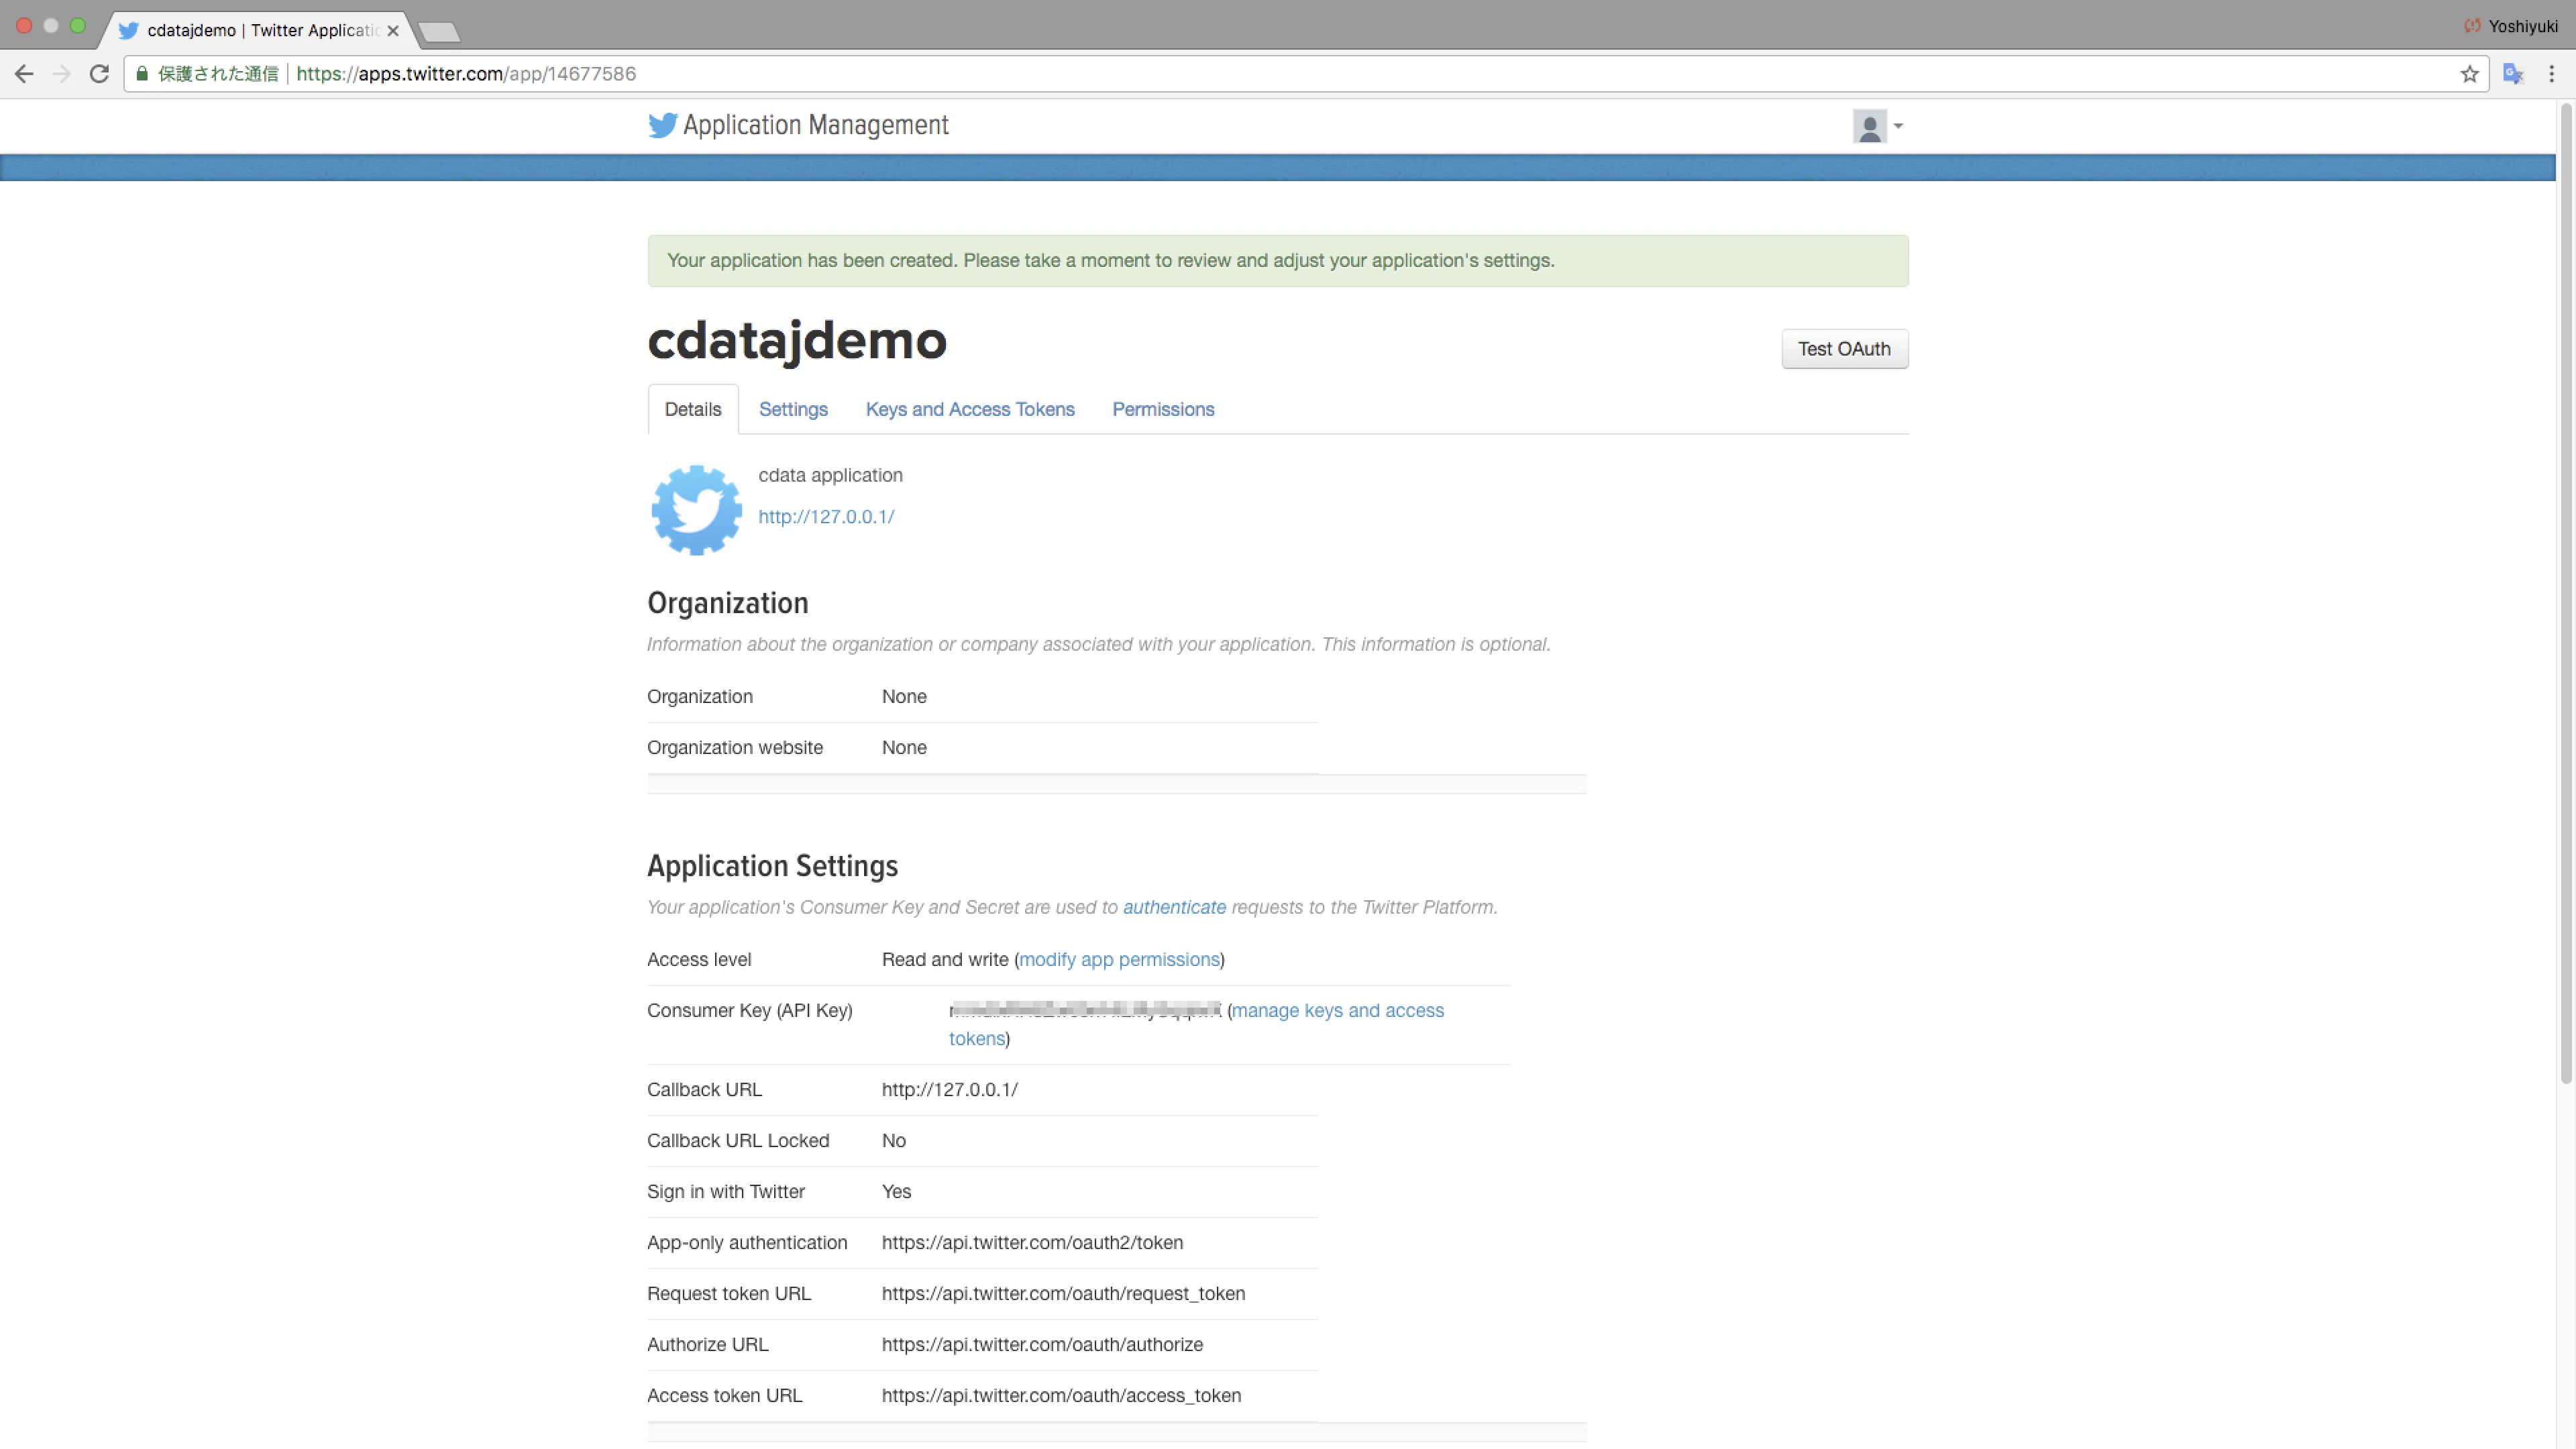
Task: Open a new tab button
Action: click(x=439, y=32)
